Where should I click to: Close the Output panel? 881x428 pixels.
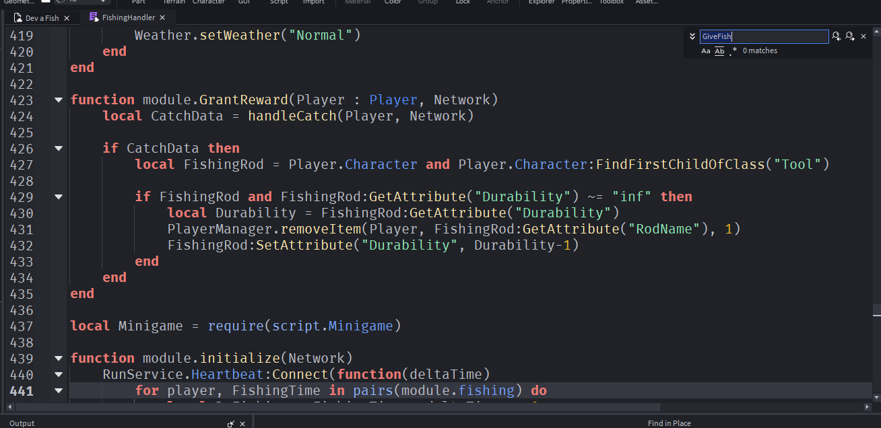pos(243,424)
